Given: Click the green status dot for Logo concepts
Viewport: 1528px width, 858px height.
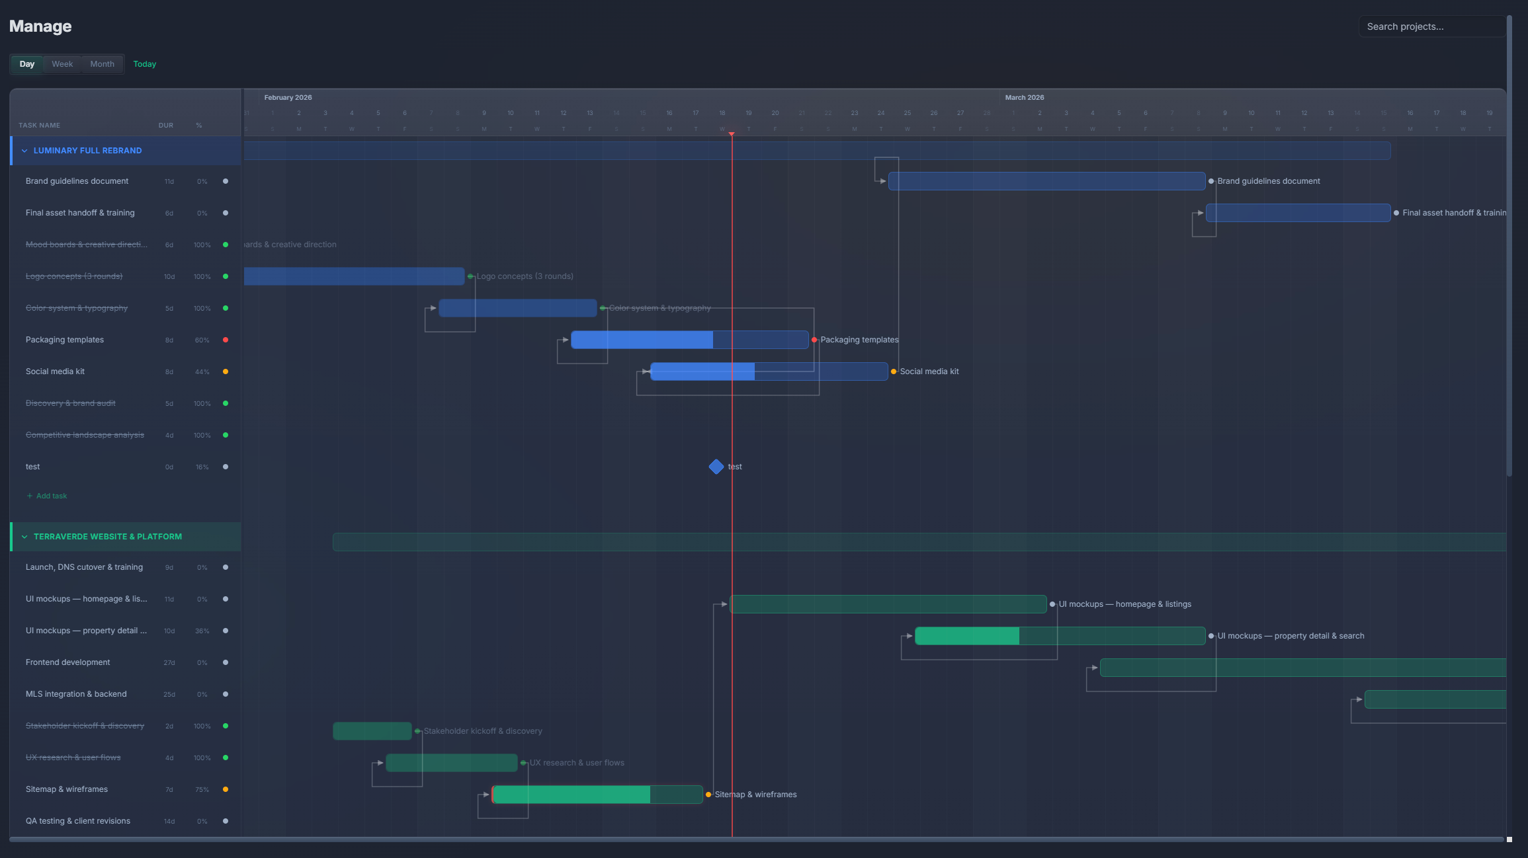Looking at the screenshot, I should tap(226, 276).
